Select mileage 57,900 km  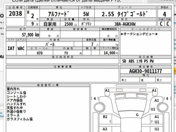(x=30, y=35)
